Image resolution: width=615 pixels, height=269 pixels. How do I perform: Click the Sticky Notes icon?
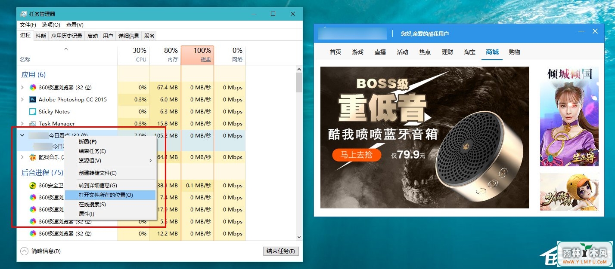33,111
